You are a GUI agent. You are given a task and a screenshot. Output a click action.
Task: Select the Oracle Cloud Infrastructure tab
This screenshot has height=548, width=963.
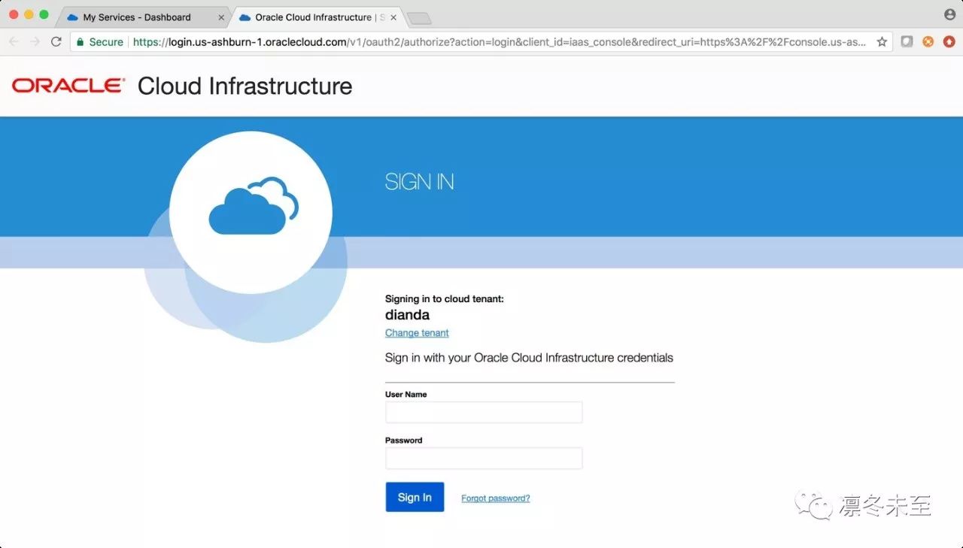pos(316,17)
